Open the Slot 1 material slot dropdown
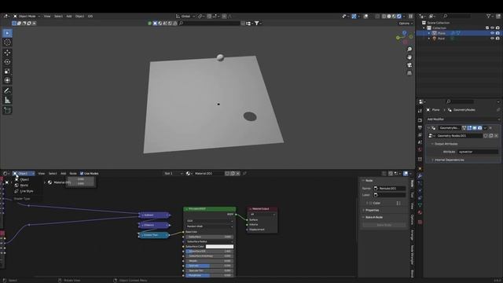Image resolution: width=503 pixels, height=283 pixels. coord(173,173)
